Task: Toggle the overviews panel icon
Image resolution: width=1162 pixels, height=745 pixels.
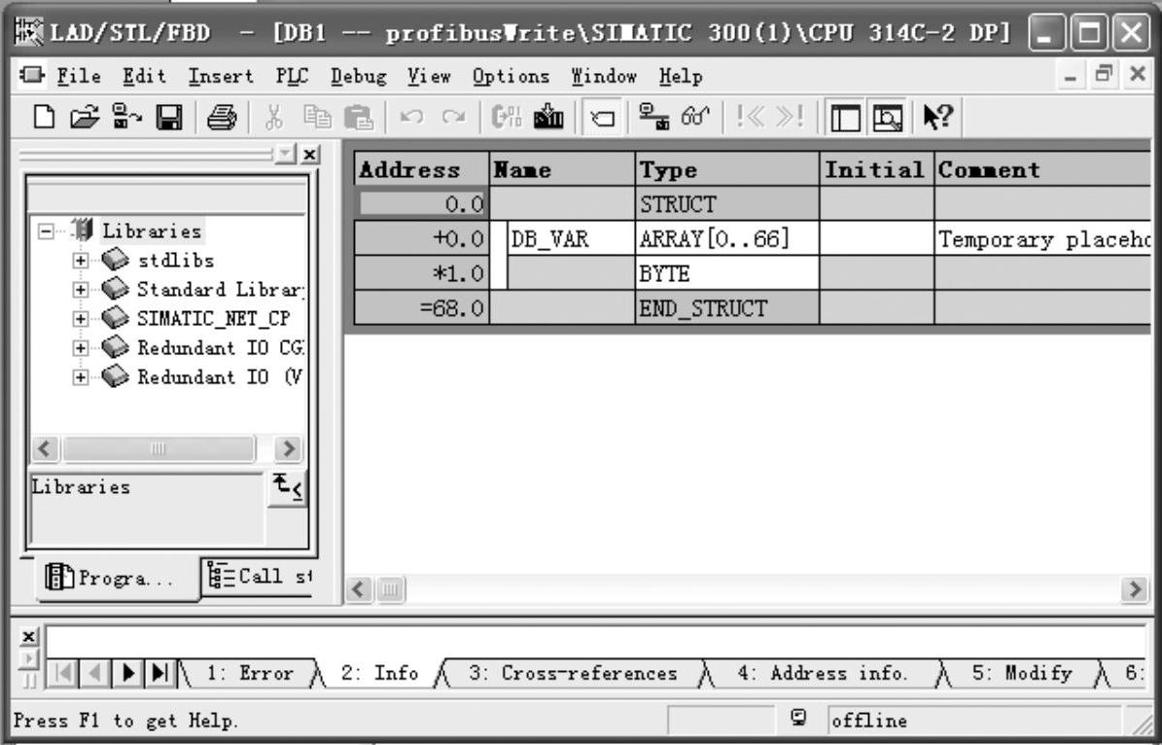Action: [845, 118]
